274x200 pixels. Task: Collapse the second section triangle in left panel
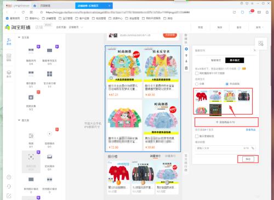pos(19,120)
